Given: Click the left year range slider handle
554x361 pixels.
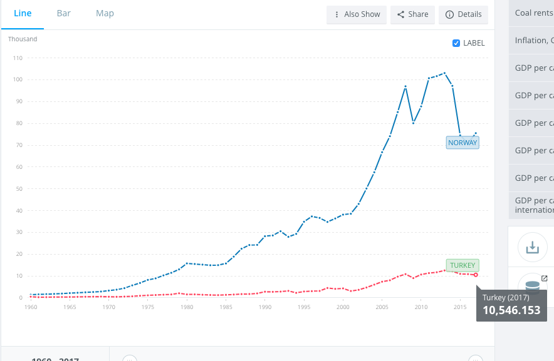Looking at the screenshot, I should pyautogui.click(x=129, y=358).
